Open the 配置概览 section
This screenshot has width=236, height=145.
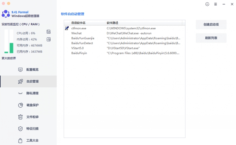tap(28, 69)
